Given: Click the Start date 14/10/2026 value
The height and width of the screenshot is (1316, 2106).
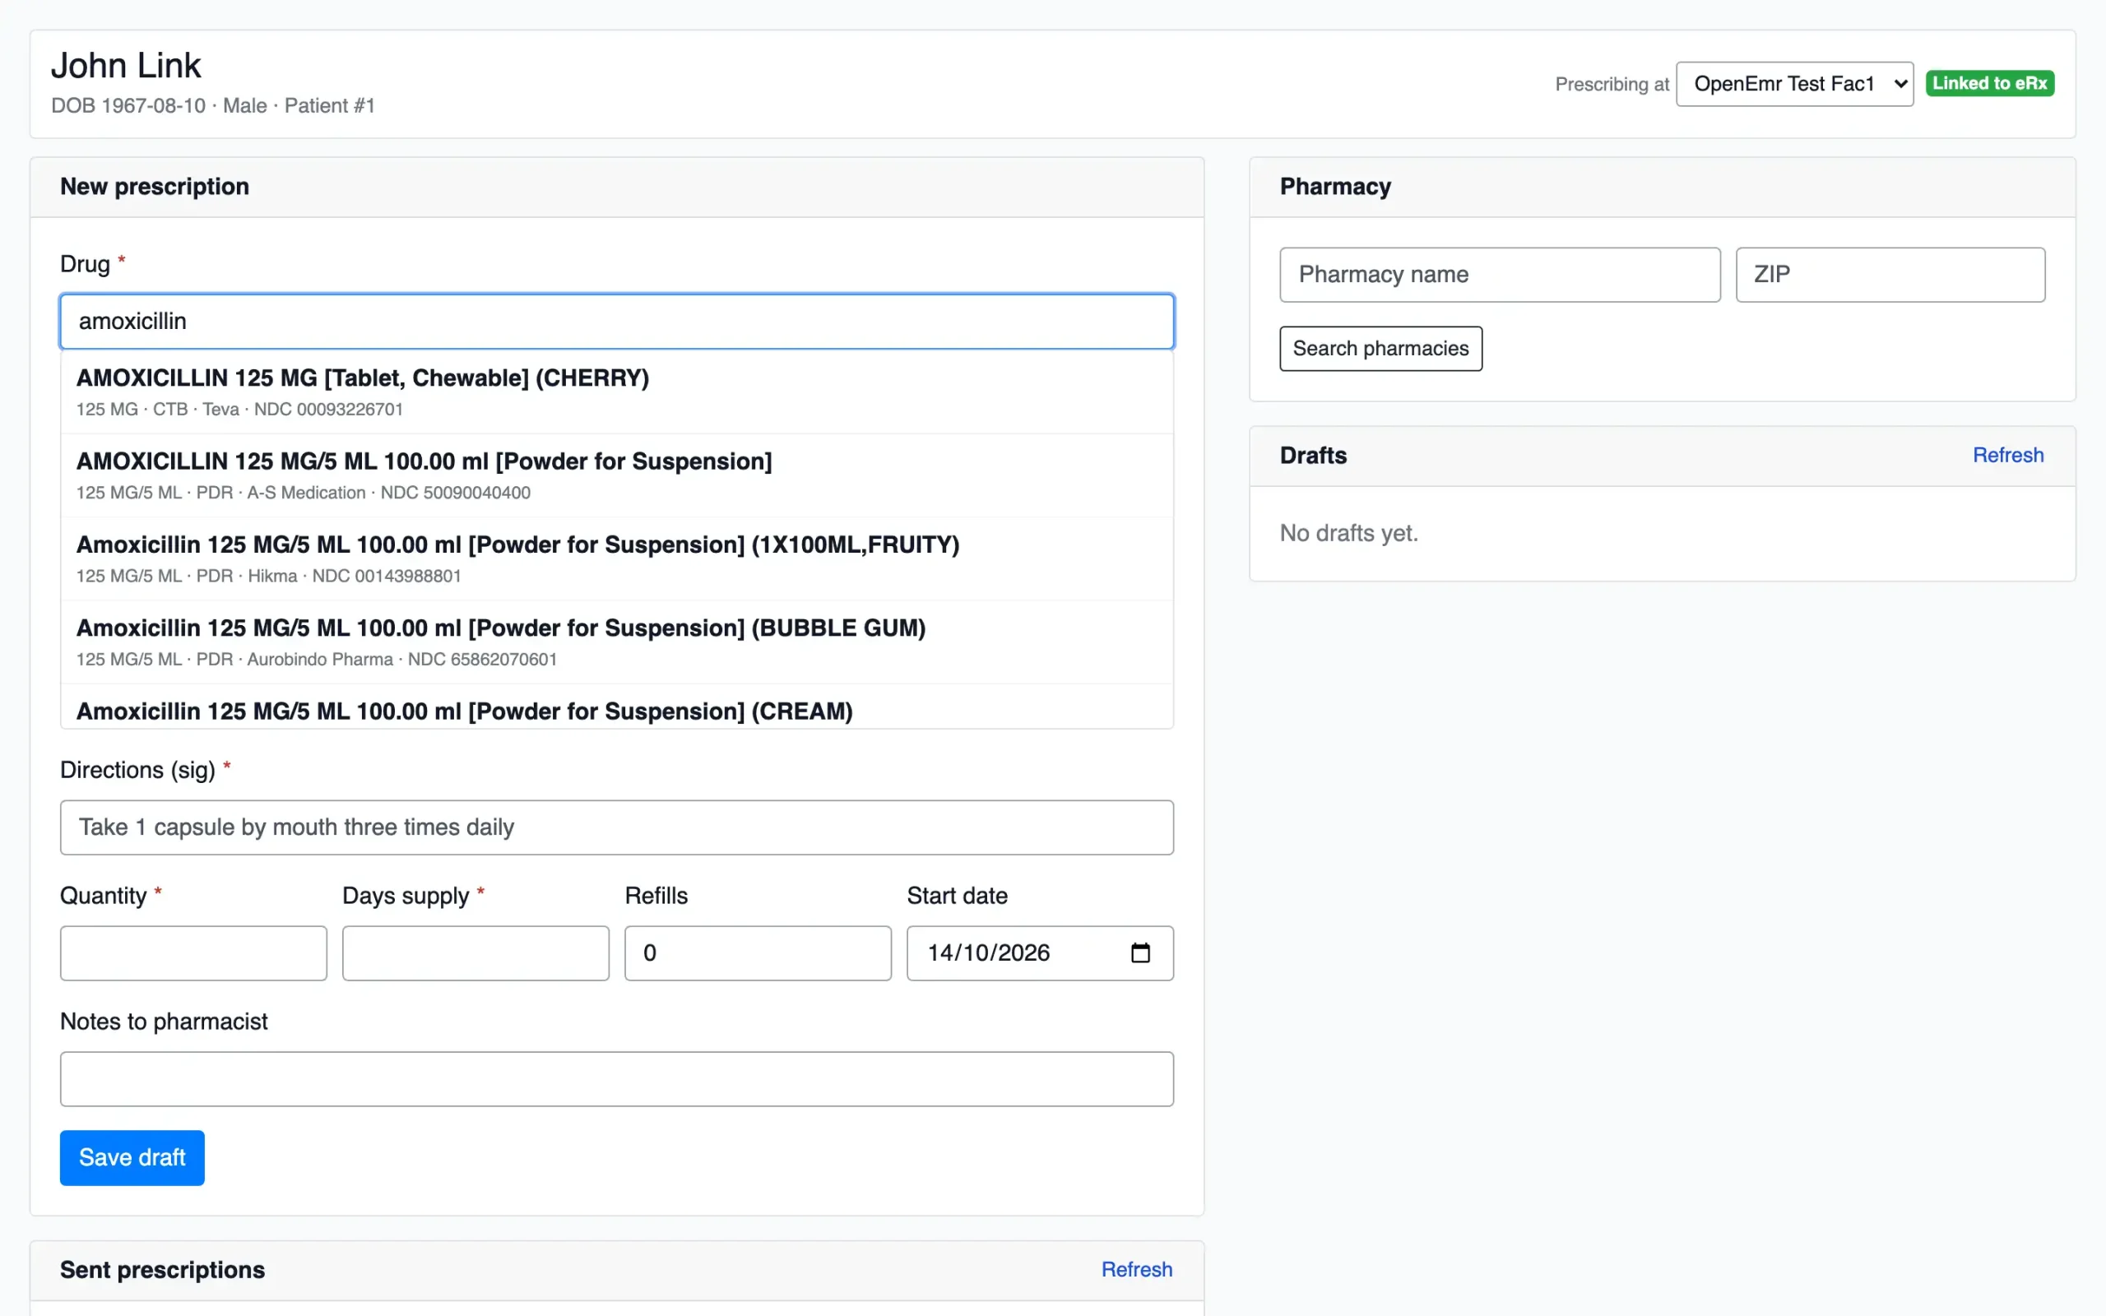Looking at the screenshot, I should point(989,953).
